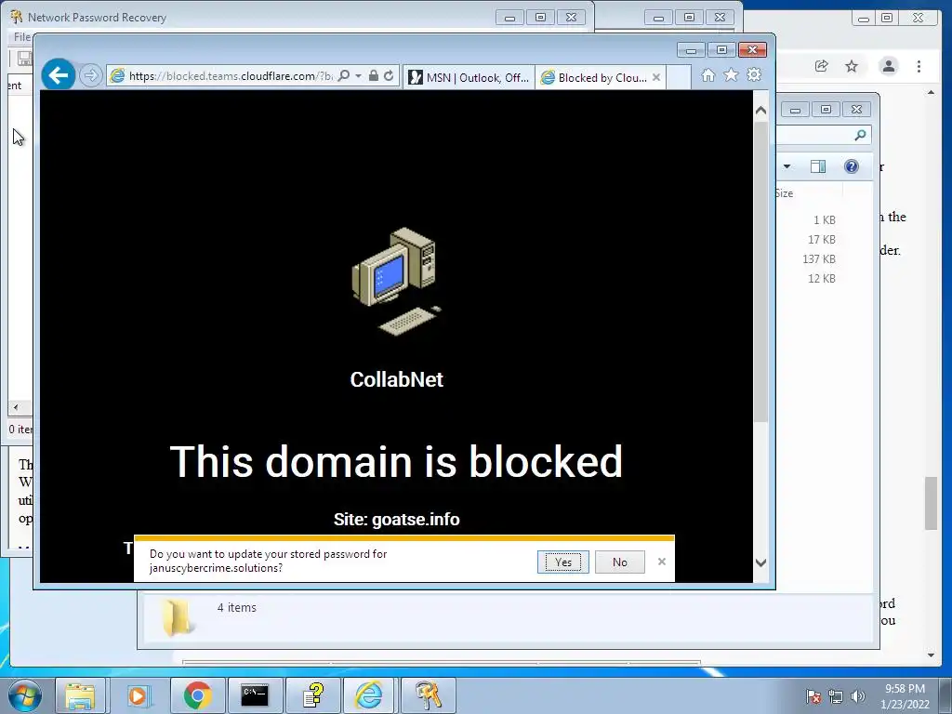Switch to Google Chrome on taskbar
The width and height of the screenshot is (952, 714).
tap(197, 695)
